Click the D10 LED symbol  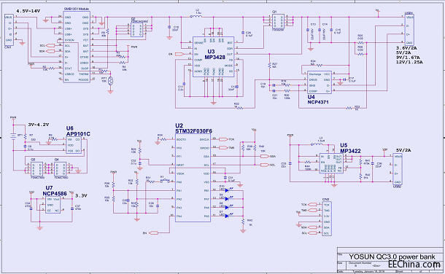227,190
